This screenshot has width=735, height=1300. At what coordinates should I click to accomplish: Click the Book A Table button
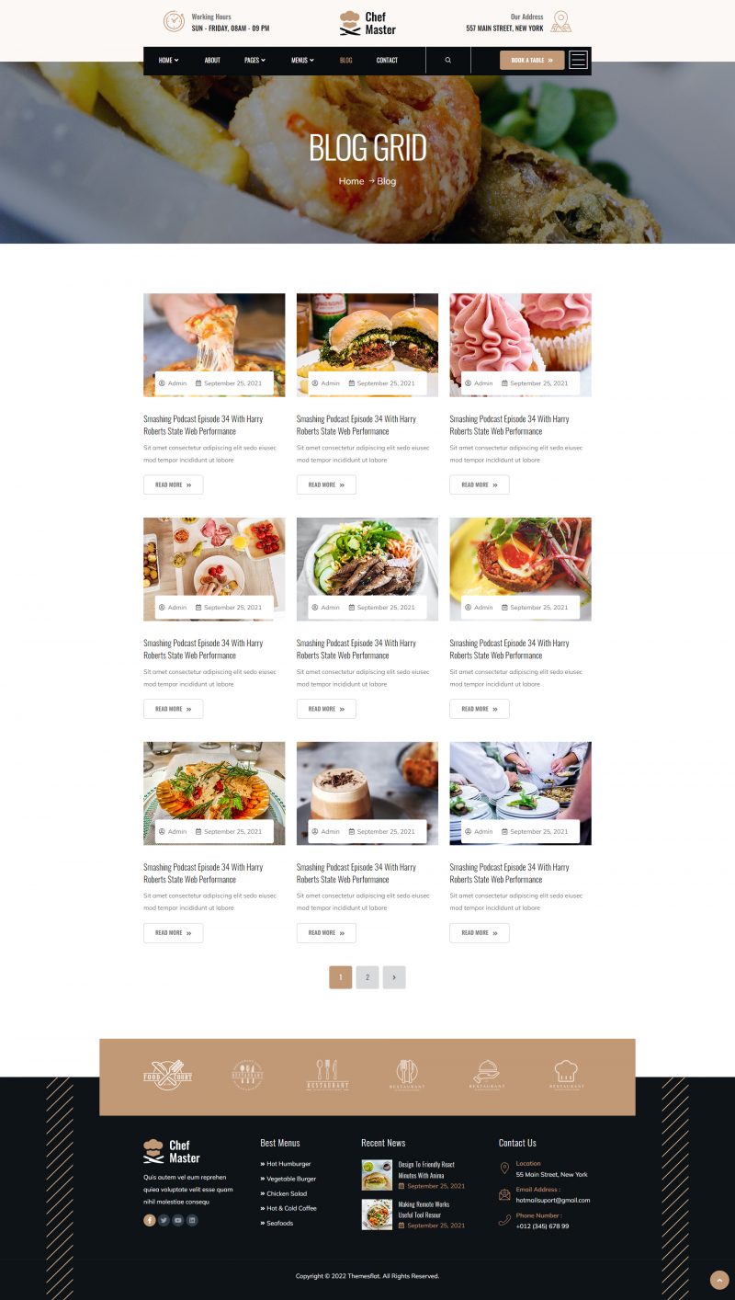(532, 60)
